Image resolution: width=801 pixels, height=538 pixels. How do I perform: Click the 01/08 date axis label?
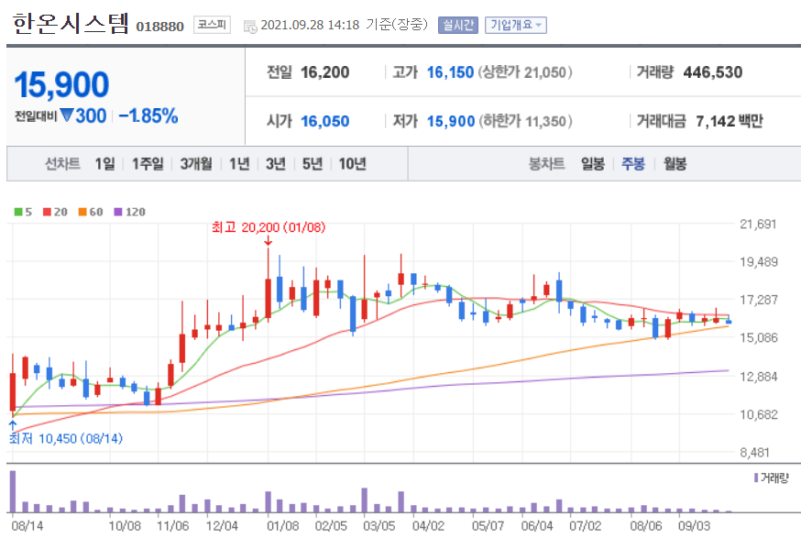coord(282,526)
